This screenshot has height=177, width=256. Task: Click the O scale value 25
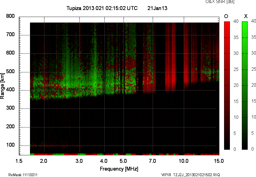[236, 69]
